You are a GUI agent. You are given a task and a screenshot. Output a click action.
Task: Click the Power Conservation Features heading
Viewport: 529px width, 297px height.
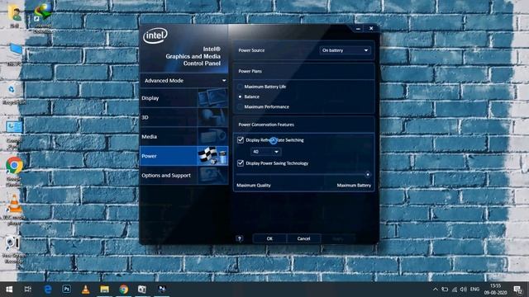266,125
